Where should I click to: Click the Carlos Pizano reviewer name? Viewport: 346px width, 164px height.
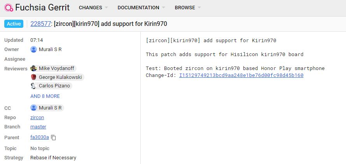pyautogui.click(x=54, y=86)
